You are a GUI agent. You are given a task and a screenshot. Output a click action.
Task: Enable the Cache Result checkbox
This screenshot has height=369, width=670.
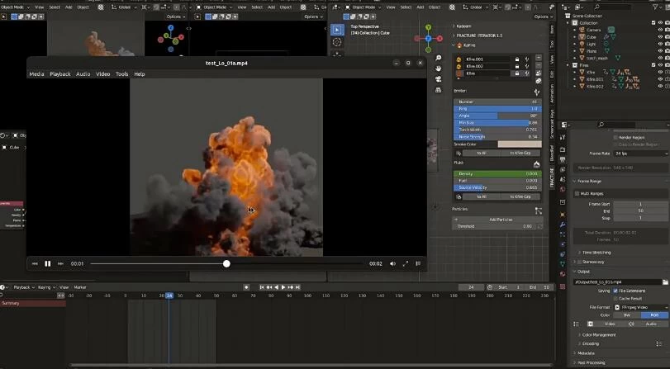click(614, 297)
